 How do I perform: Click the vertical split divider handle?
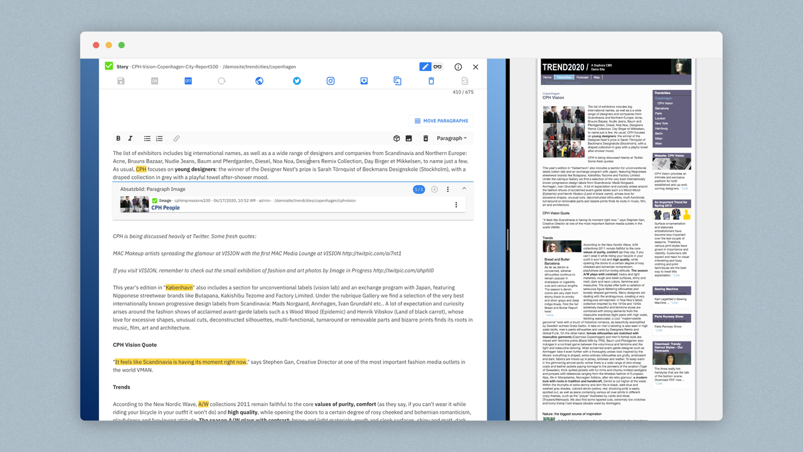tap(508, 240)
